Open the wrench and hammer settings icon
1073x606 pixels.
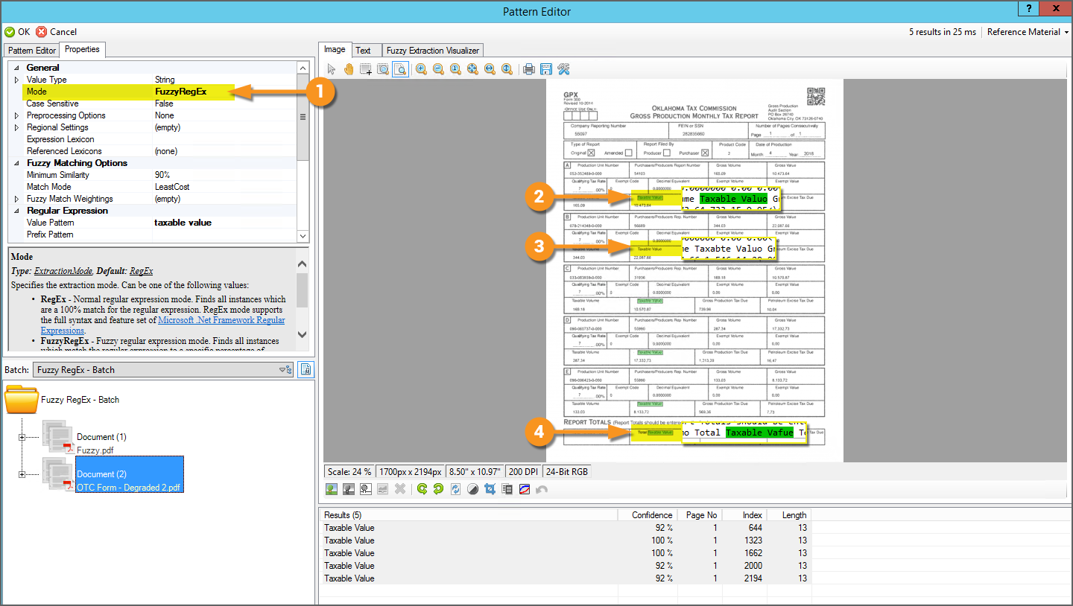[563, 69]
